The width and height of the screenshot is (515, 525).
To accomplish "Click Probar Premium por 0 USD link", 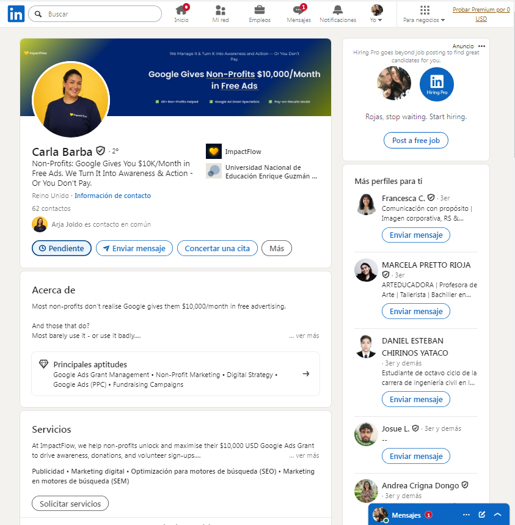I will [x=481, y=14].
